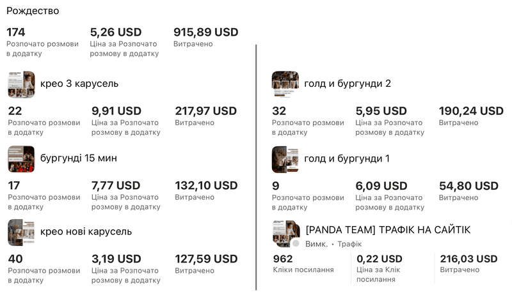Click the 'Трафік' objective label
The image size is (512, 297).
349,244
